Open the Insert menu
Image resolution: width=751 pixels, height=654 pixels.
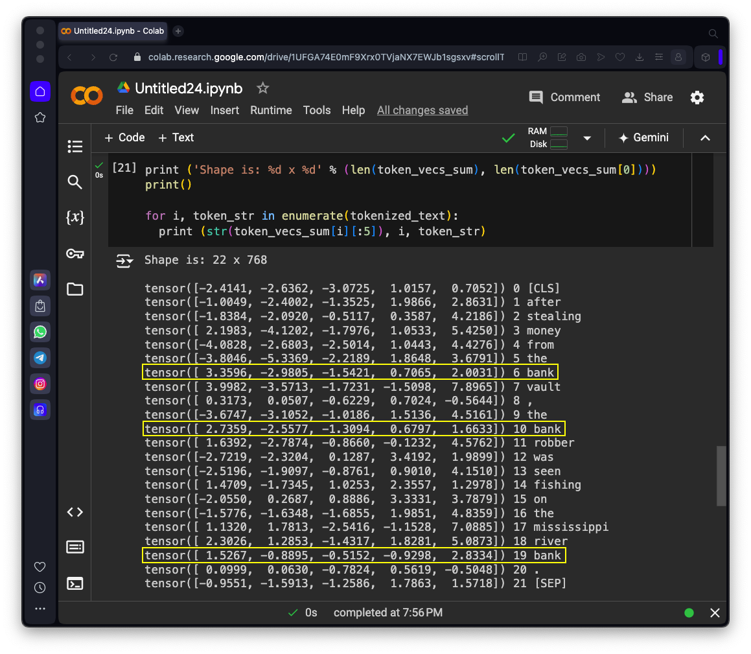click(x=224, y=110)
